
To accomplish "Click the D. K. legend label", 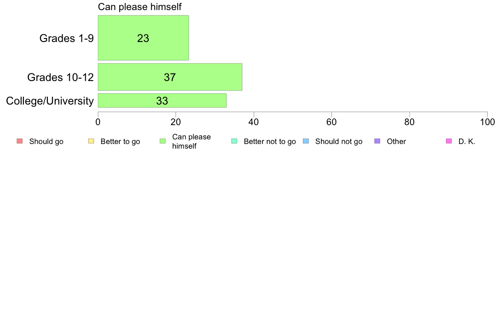I will [x=467, y=141].
